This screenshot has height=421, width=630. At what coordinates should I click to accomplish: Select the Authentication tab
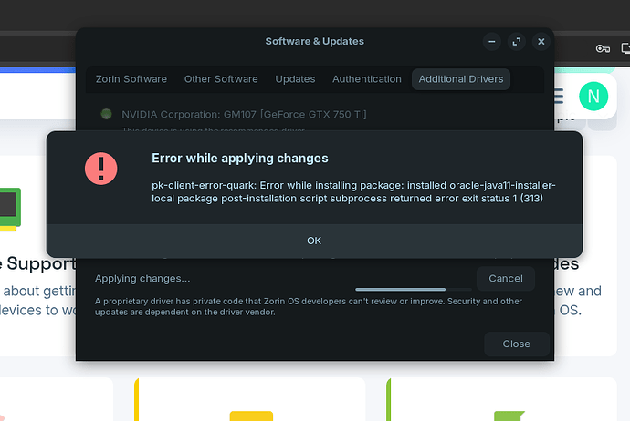tap(366, 79)
